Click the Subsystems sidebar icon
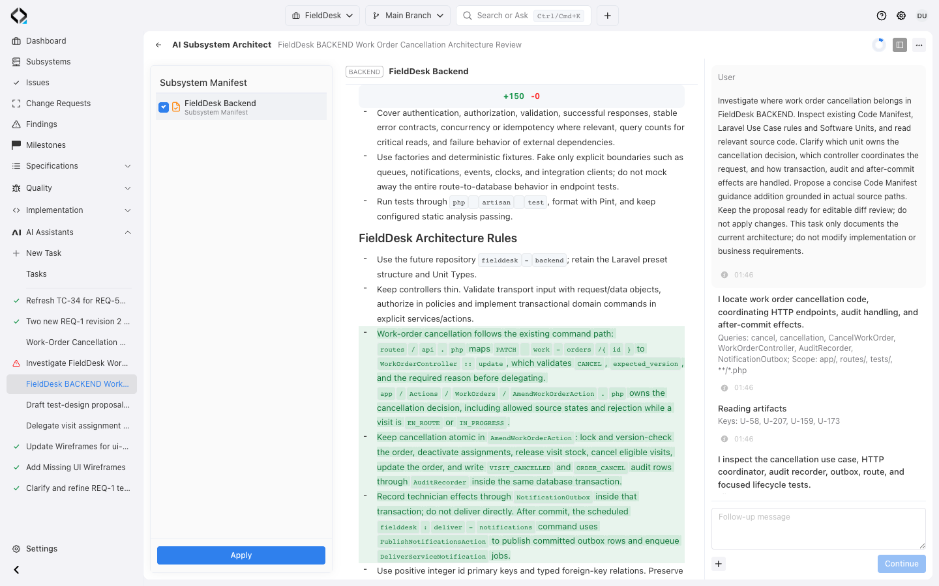The width and height of the screenshot is (939, 586). tap(16, 62)
